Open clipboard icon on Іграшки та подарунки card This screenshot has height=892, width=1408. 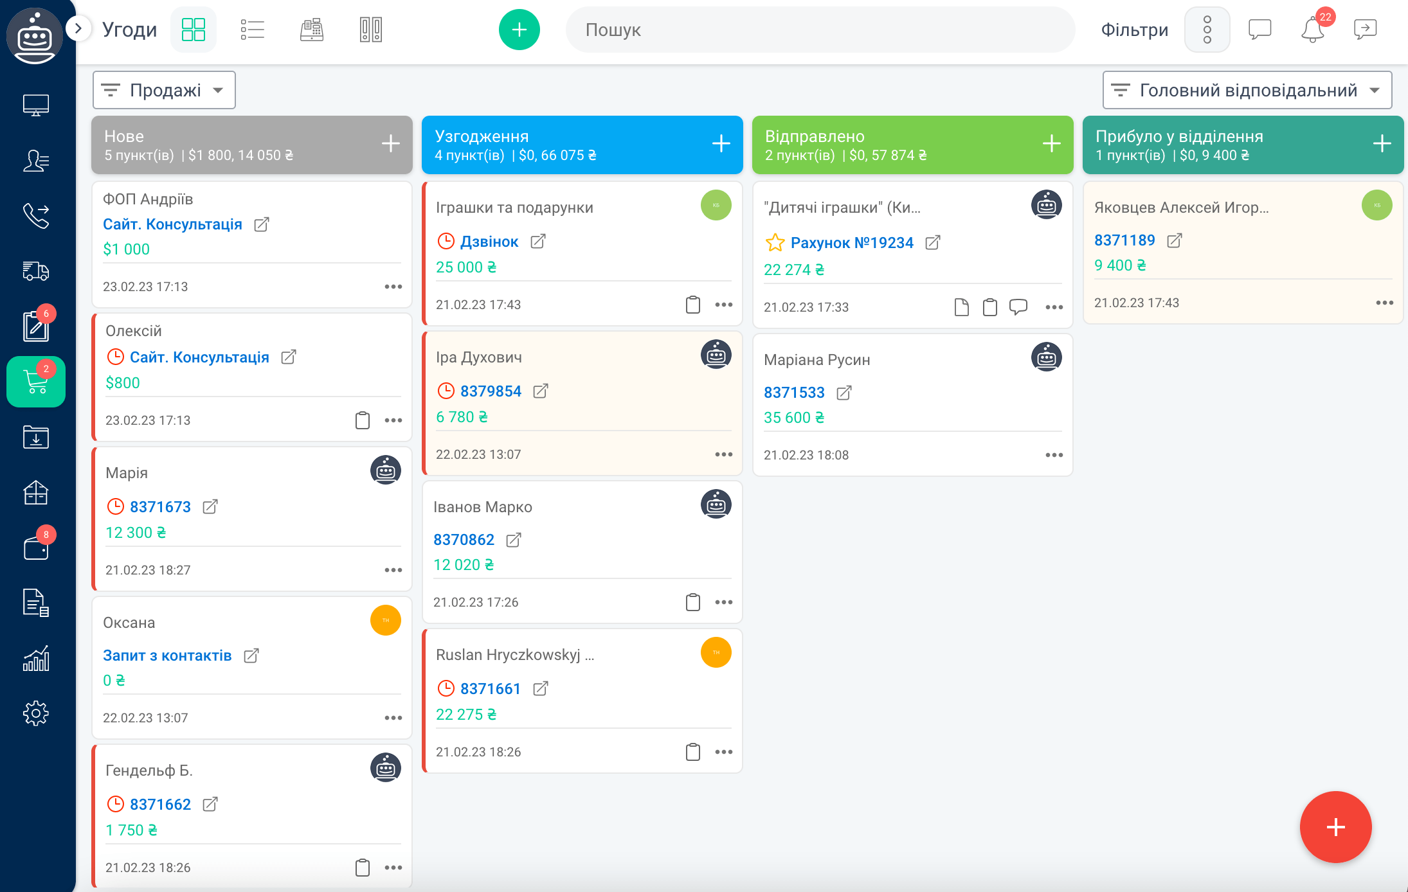(692, 305)
